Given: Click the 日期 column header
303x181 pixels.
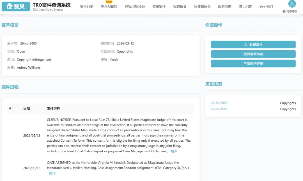Looking at the screenshot, I should coord(27,108).
